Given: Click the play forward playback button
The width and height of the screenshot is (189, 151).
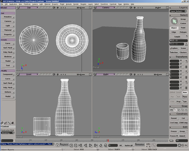Looking at the screenshot, I should click(x=90, y=145).
